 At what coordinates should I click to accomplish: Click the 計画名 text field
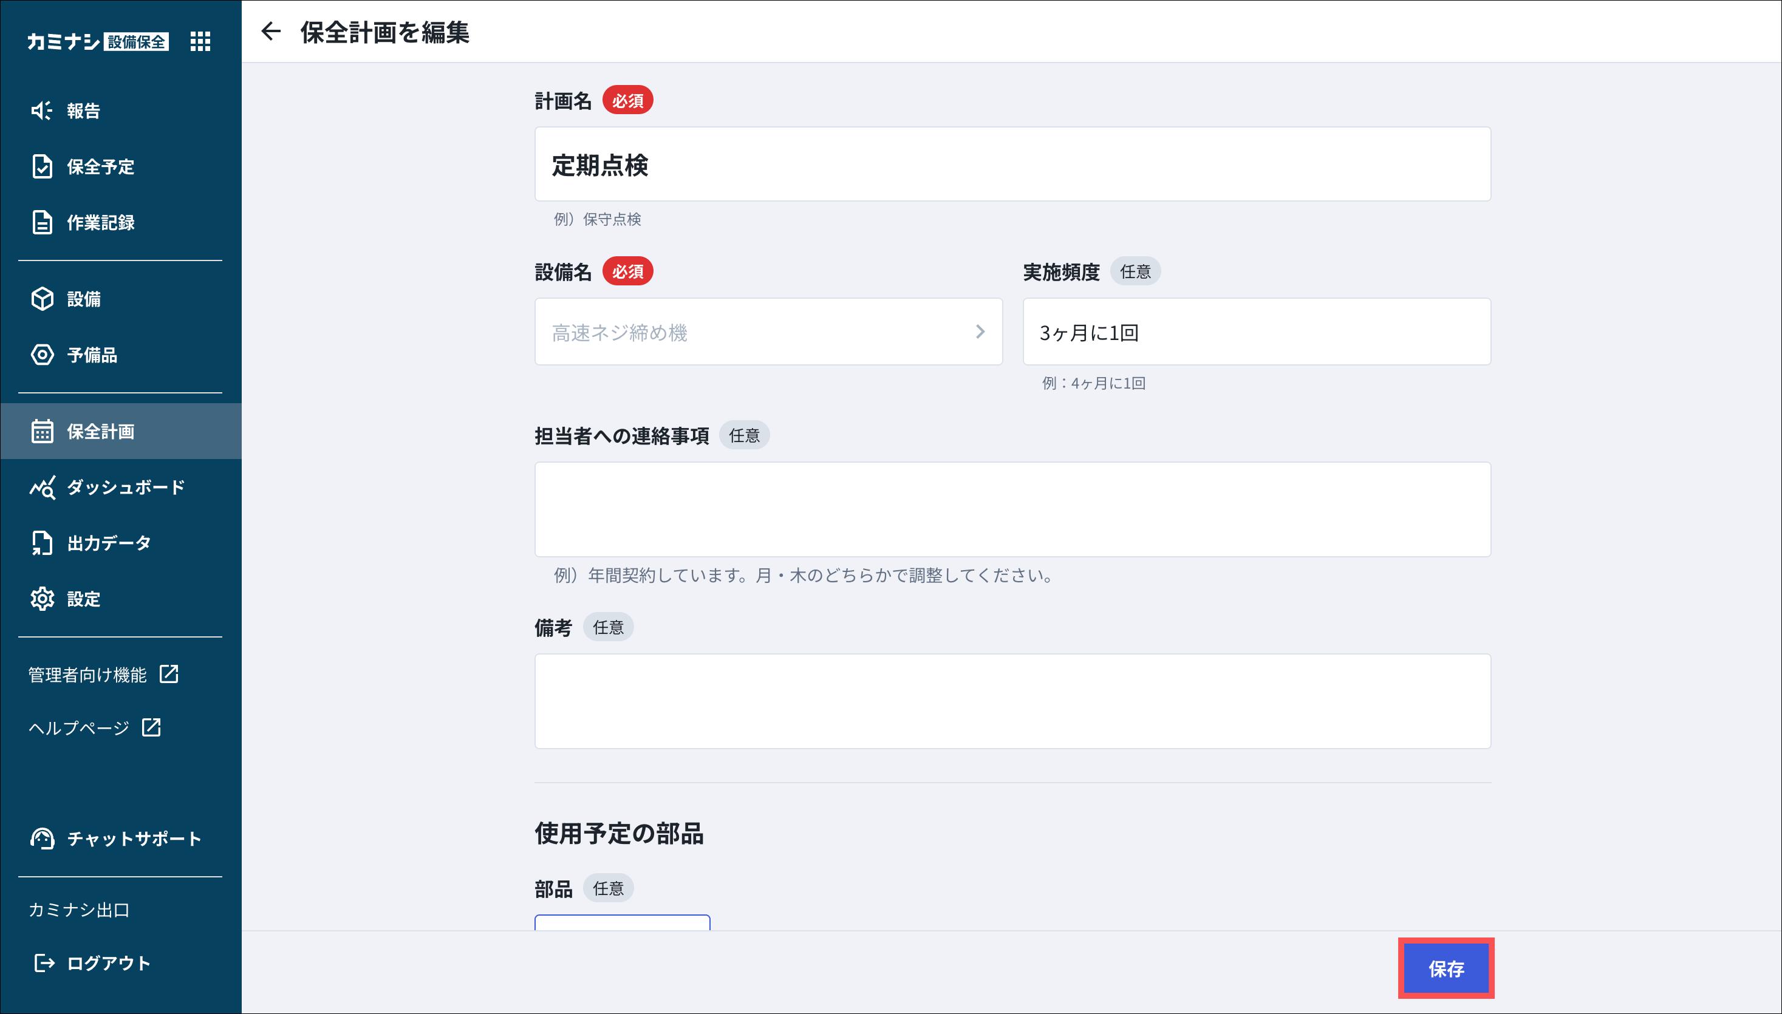click(1011, 165)
